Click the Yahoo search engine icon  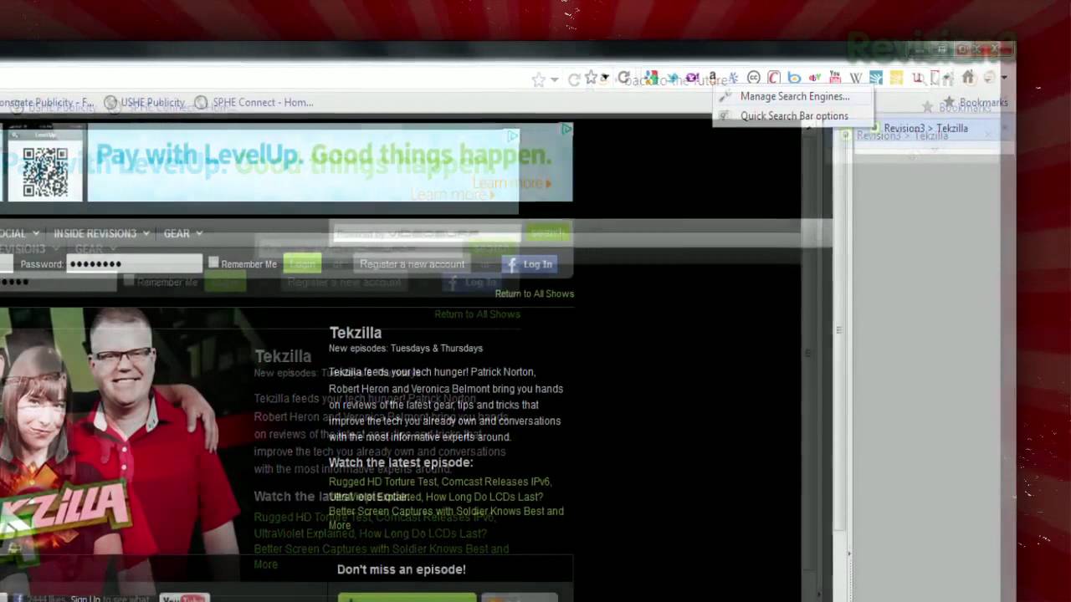pyautogui.click(x=692, y=78)
